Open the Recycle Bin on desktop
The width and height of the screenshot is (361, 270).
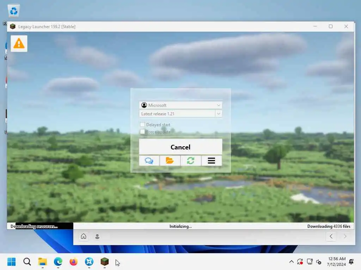pyautogui.click(x=14, y=11)
